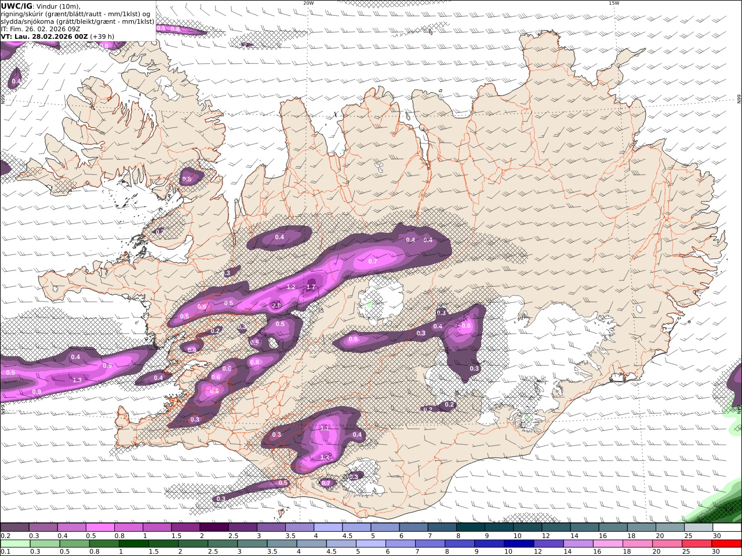Select the light periwinkle 4 swatch in snow legend

(x=328, y=527)
